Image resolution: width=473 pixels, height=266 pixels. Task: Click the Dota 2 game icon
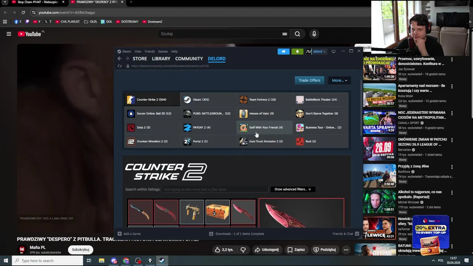tap(131, 127)
